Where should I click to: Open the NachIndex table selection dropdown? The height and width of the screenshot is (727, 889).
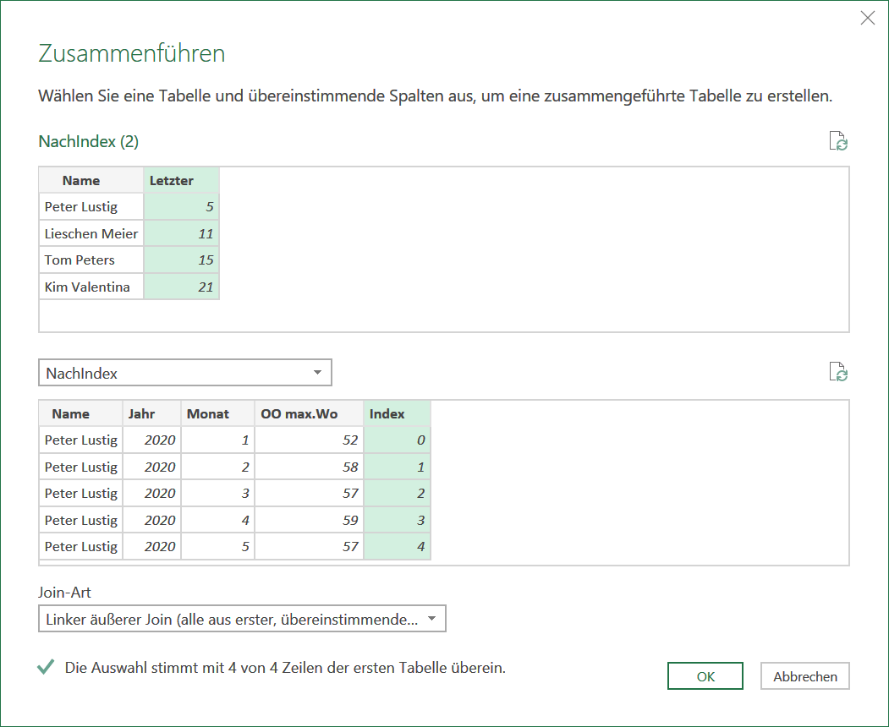coord(185,373)
